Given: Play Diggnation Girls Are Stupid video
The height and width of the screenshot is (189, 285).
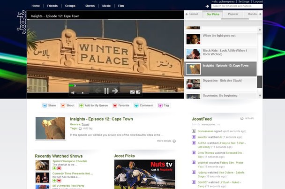Looking at the screenshot, I should click(220, 84).
